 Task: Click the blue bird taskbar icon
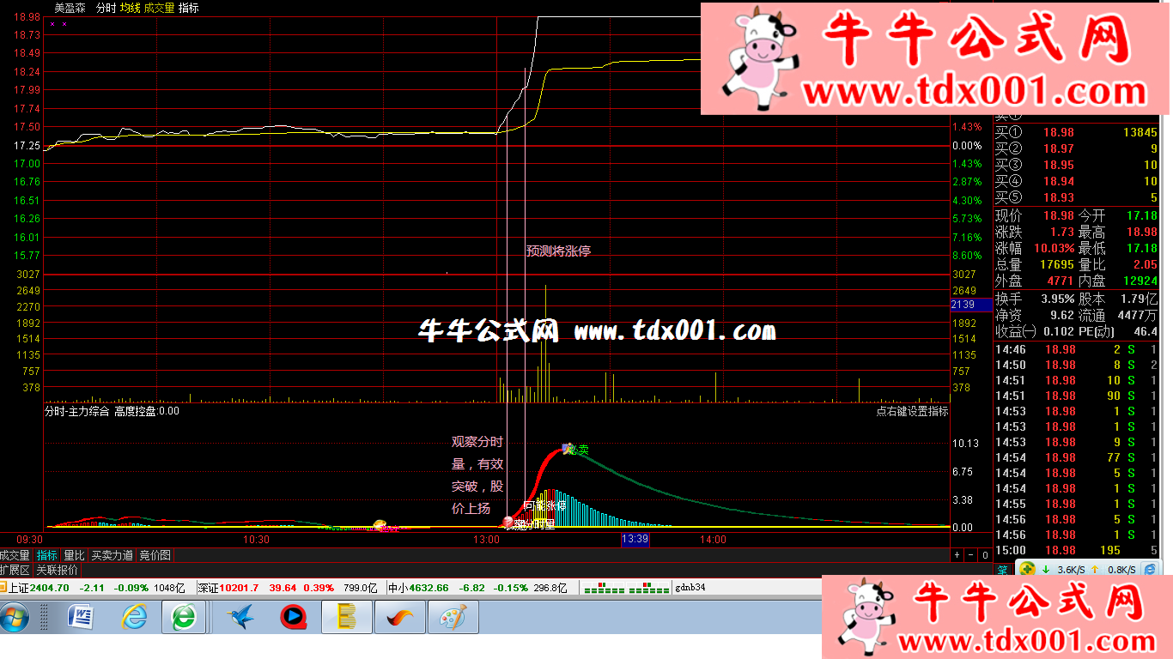tap(242, 617)
